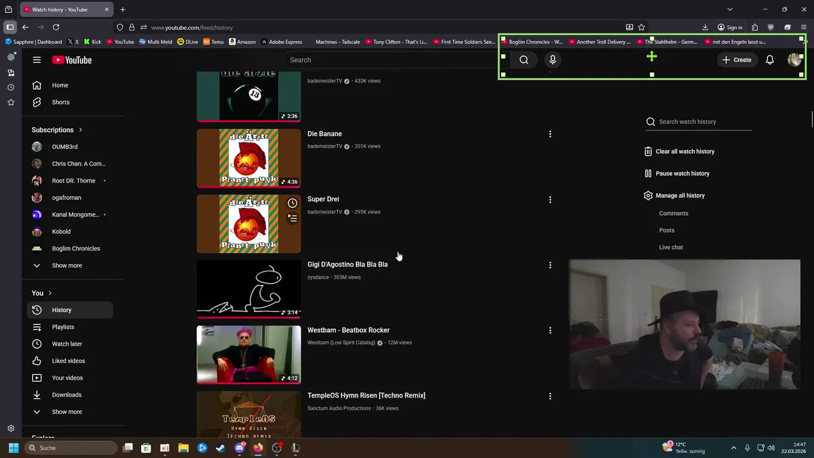Select the Watch history browser tab
The height and width of the screenshot is (458, 814).
[66, 10]
